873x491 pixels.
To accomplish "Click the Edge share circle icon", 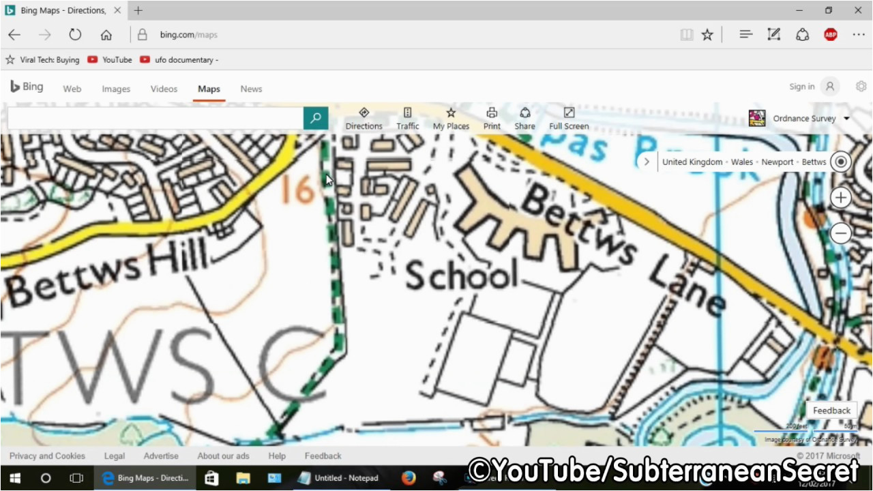I will click(803, 35).
